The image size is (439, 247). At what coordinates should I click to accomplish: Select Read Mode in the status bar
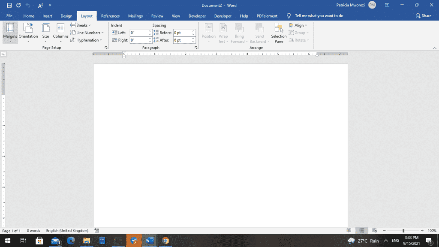coord(349,231)
